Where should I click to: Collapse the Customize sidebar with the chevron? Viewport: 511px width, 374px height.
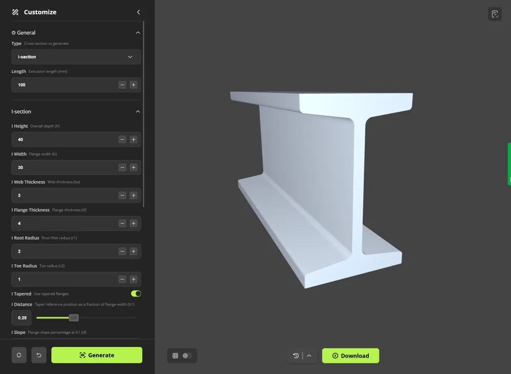pos(138,12)
